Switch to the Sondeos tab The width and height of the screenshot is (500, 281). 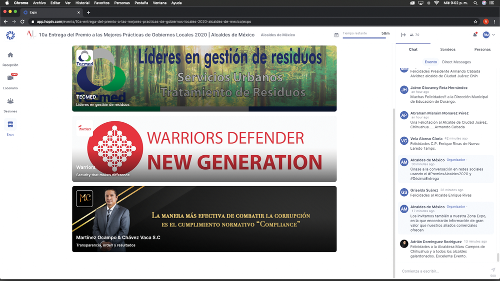(x=447, y=49)
